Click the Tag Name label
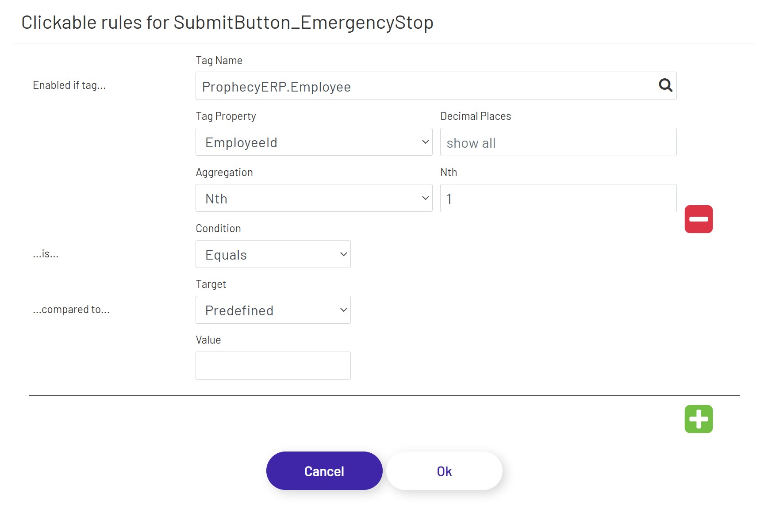The image size is (768, 509). tap(219, 60)
